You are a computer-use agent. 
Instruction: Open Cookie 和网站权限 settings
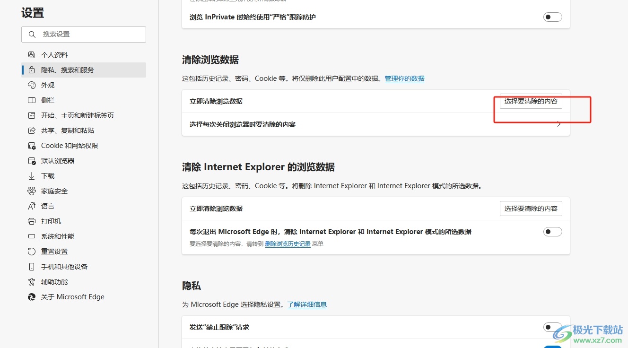coord(84,146)
